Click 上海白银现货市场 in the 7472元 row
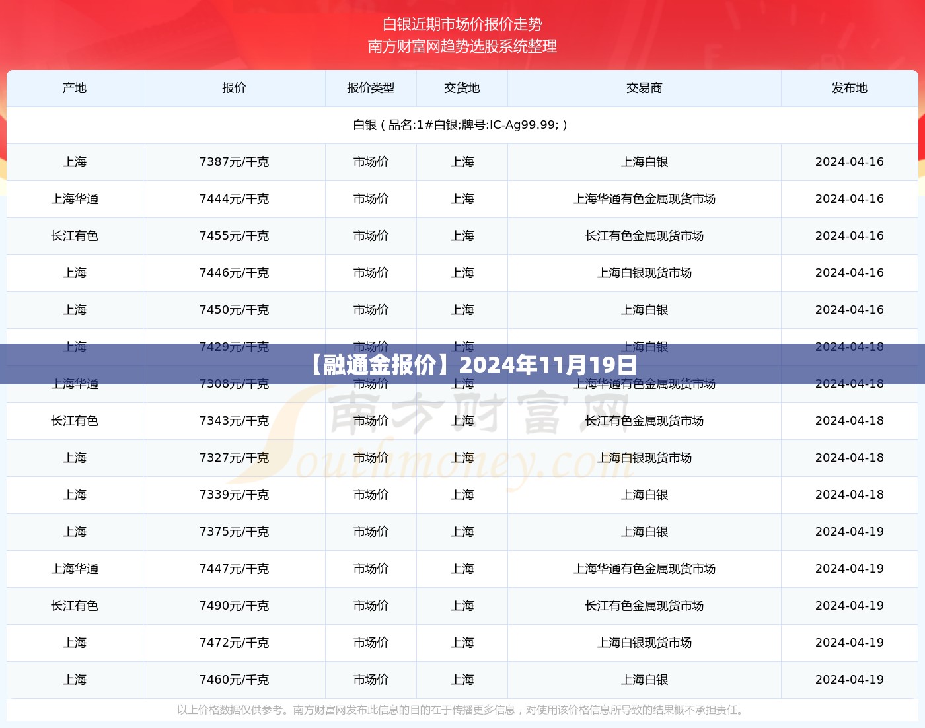This screenshot has height=728, width=925. pyautogui.click(x=644, y=643)
